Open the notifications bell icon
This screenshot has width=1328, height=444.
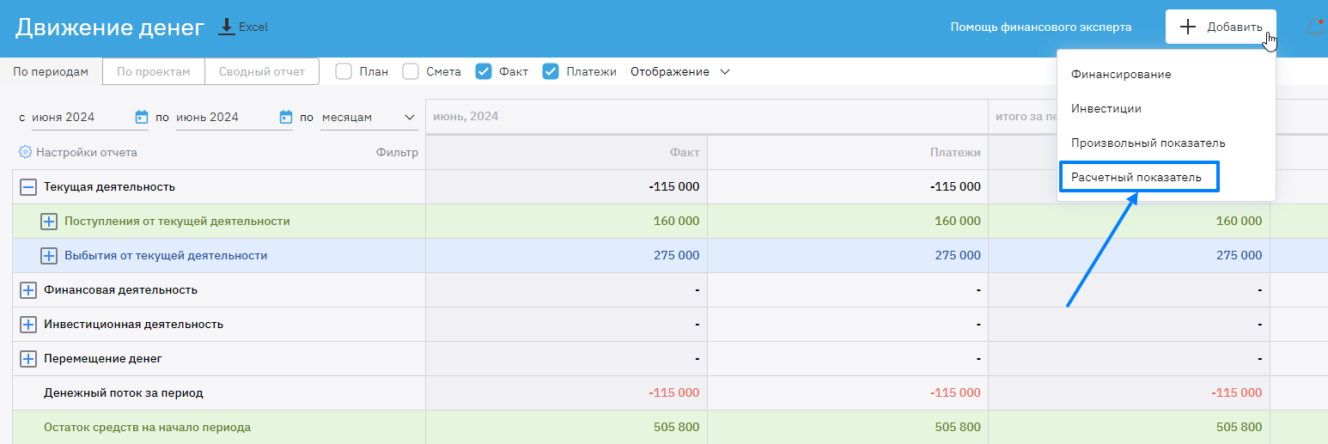coord(1314,27)
